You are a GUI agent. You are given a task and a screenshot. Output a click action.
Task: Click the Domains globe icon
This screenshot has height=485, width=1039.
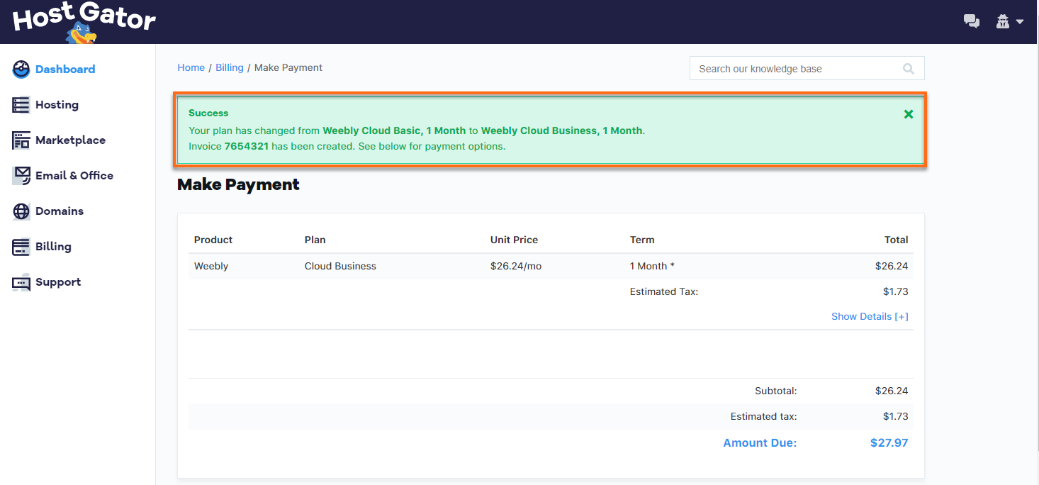tap(21, 211)
